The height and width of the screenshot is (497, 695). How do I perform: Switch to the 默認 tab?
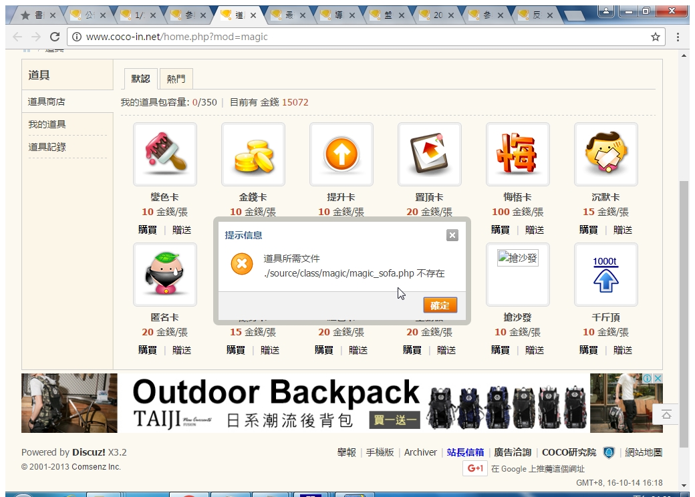click(x=140, y=79)
